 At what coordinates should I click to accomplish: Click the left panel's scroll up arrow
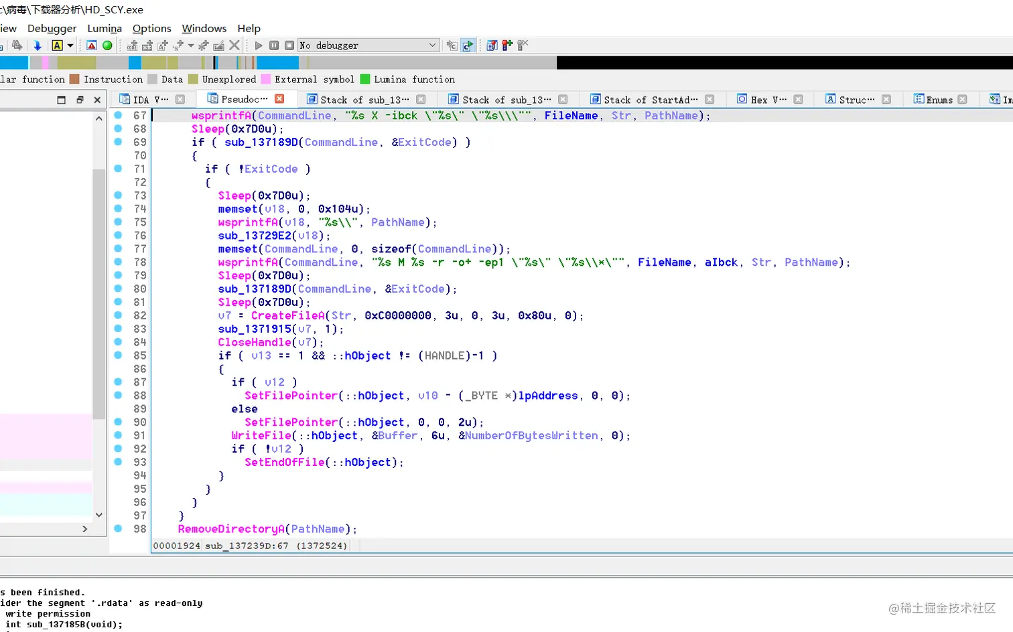[x=99, y=118]
